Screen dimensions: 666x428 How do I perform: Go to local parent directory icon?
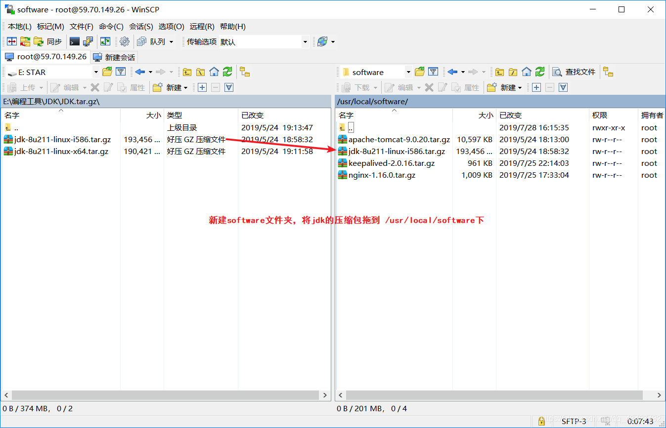187,72
